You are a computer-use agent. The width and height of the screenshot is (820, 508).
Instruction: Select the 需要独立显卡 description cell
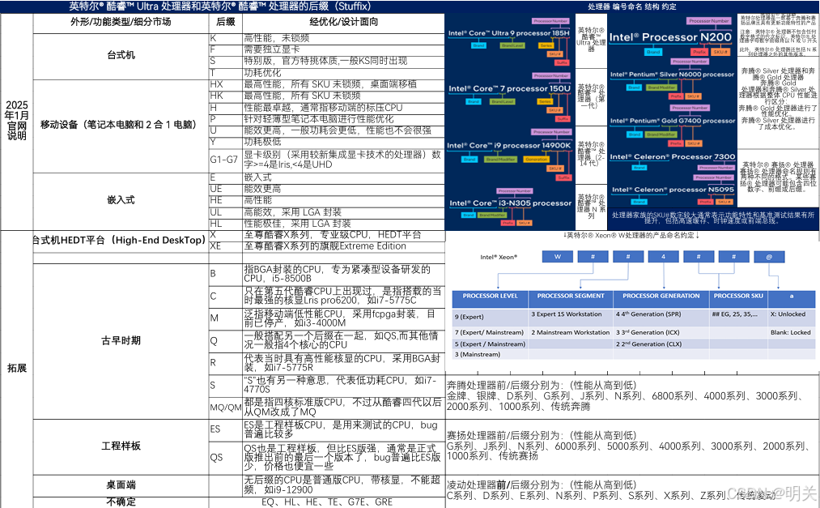coord(343,49)
